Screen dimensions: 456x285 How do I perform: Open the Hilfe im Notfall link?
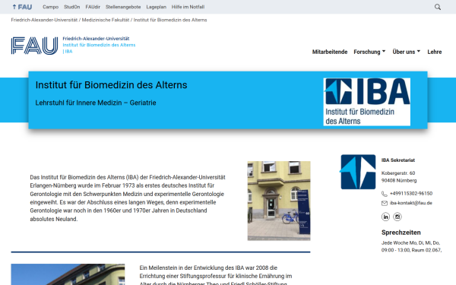pos(188,7)
